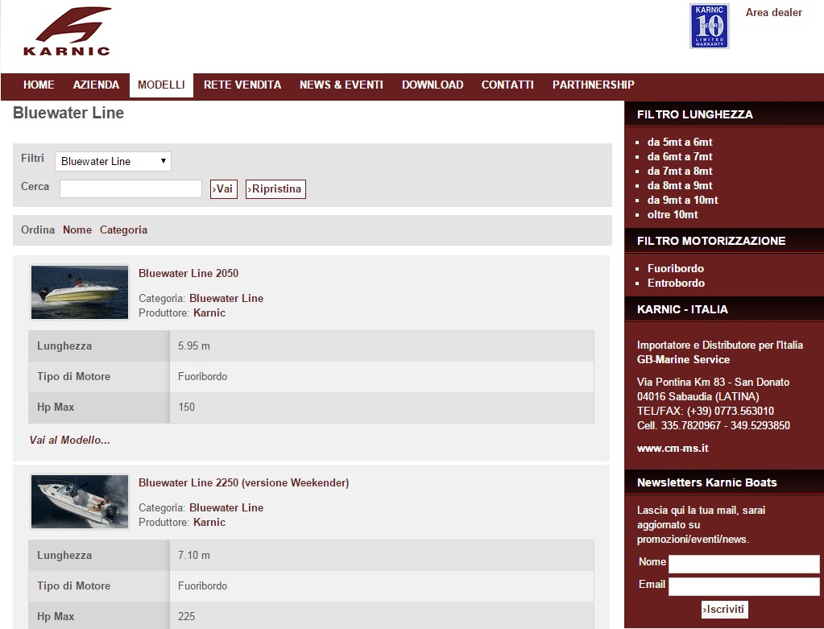824x629 pixels.
Task: Navigate to NEWS & EVENTI
Action: (341, 85)
